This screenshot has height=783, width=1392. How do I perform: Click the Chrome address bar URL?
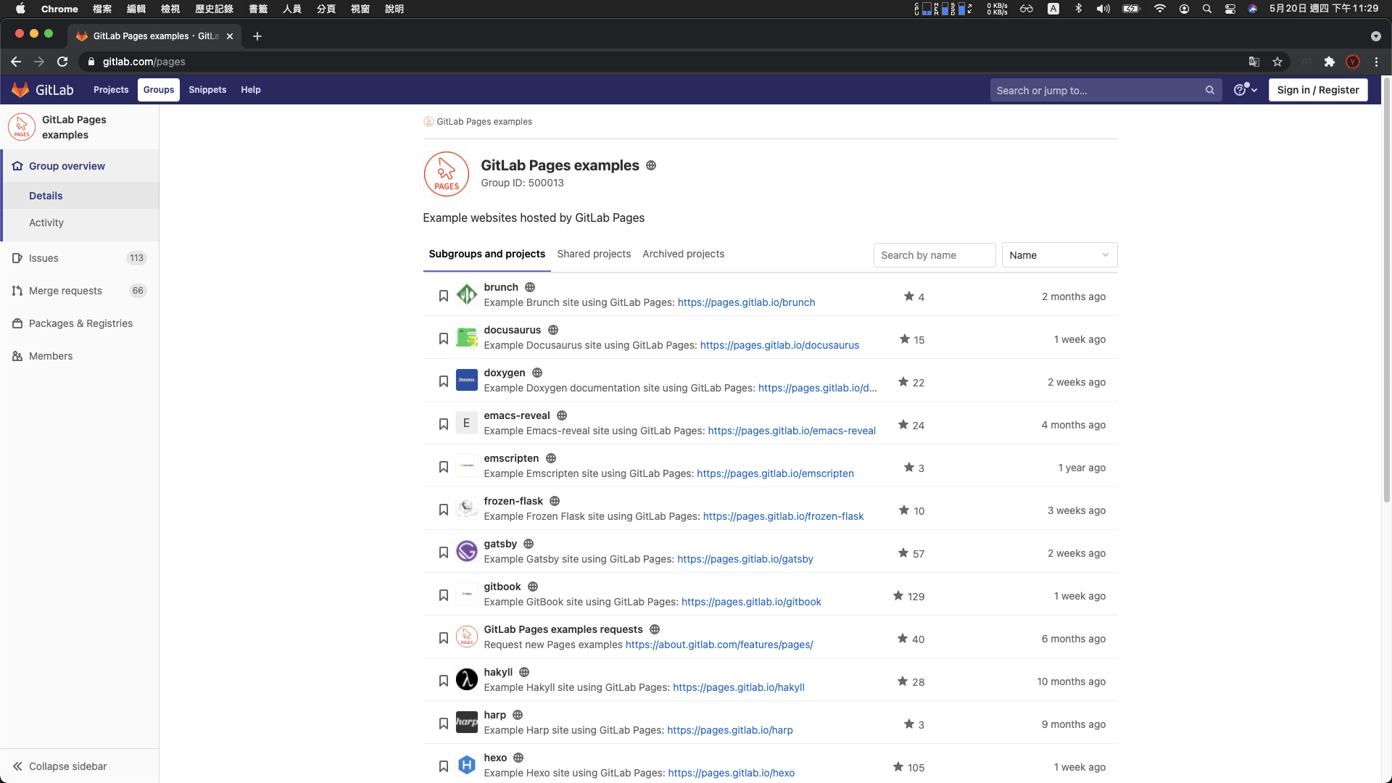(x=144, y=62)
